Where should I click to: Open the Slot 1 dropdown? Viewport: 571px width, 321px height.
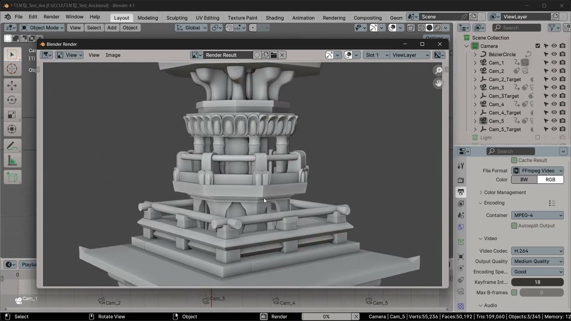click(x=376, y=55)
